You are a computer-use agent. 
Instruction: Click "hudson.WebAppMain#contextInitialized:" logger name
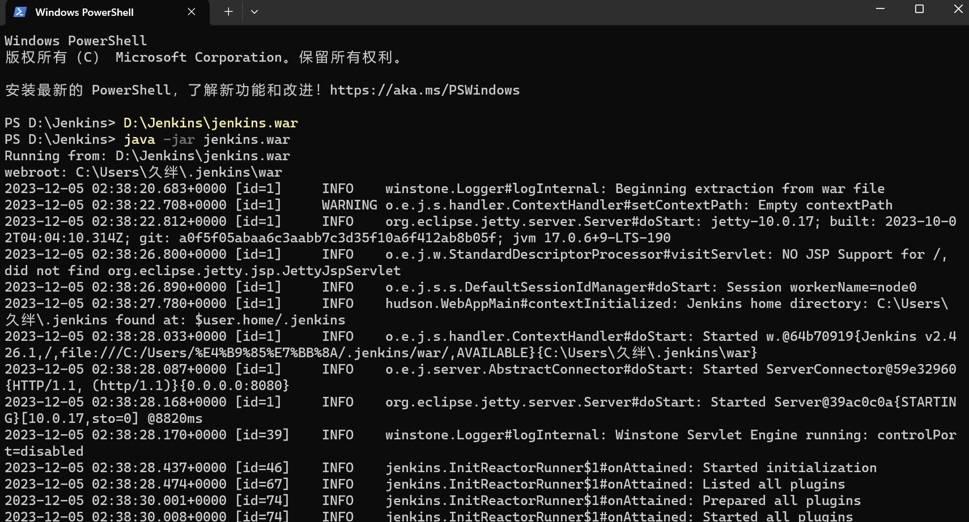(532, 304)
